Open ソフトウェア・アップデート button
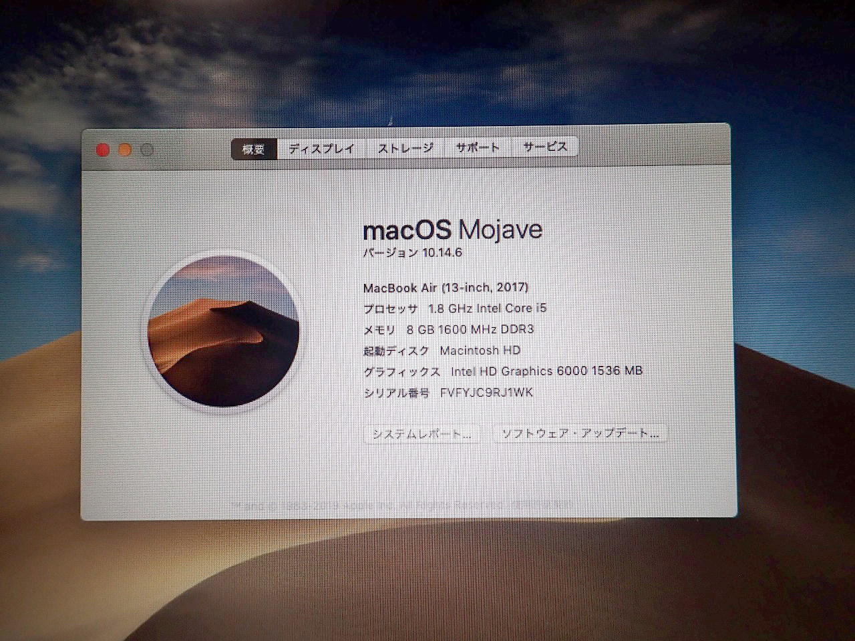Image resolution: width=855 pixels, height=641 pixels. [580, 433]
